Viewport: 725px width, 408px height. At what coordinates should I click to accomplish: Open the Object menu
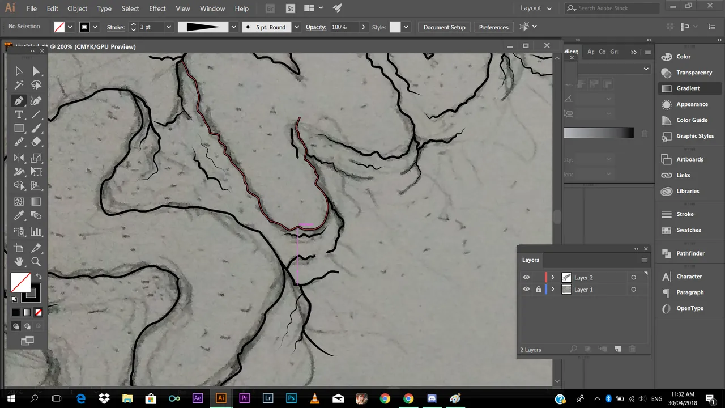[78, 8]
